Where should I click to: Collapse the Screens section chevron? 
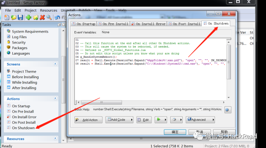coord(55,64)
